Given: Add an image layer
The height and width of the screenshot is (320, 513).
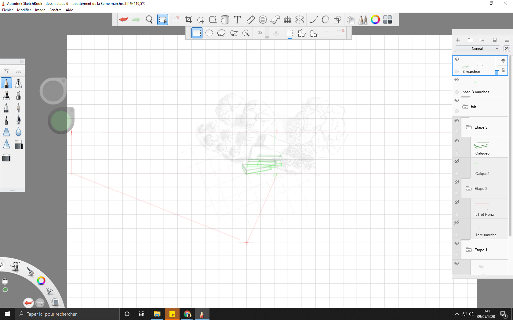Looking at the screenshot, I should [x=482, y=40].
